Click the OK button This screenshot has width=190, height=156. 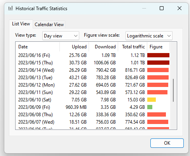167,143
